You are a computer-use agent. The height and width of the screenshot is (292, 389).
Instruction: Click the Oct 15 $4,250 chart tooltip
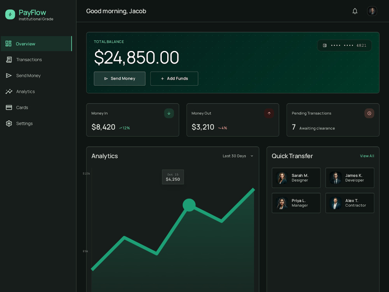(173, 177)
